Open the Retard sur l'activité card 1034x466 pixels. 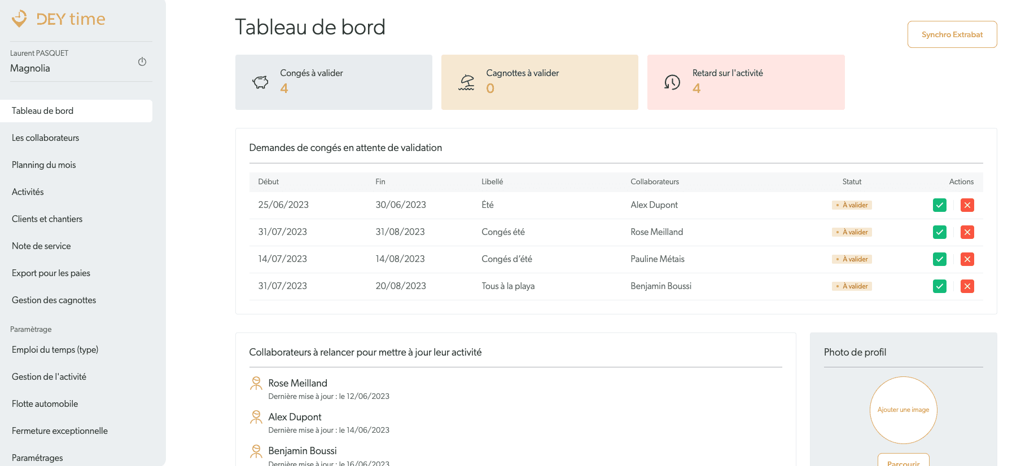coord(746,82)
